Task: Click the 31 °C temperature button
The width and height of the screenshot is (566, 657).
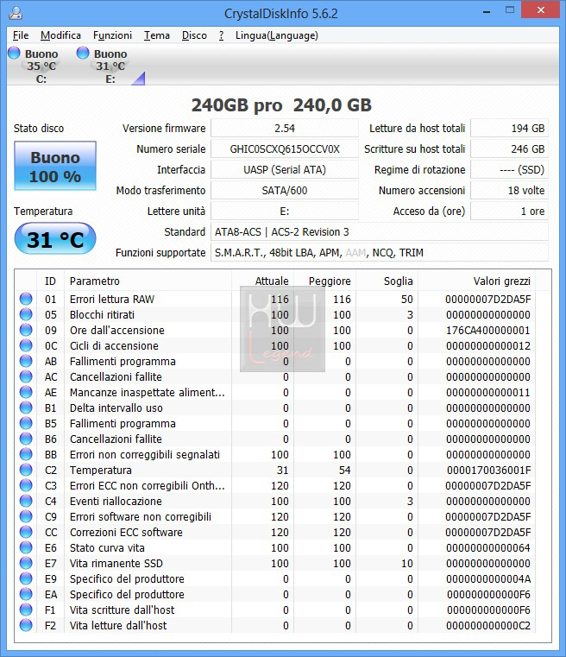Action: tap(55, 239)
